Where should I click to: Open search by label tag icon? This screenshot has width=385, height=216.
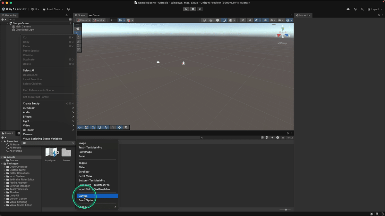pos(272,138)
